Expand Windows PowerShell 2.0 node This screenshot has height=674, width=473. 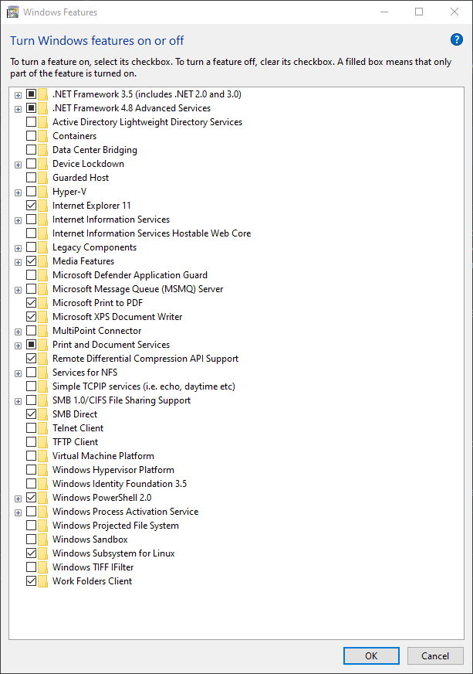[18, 499]
